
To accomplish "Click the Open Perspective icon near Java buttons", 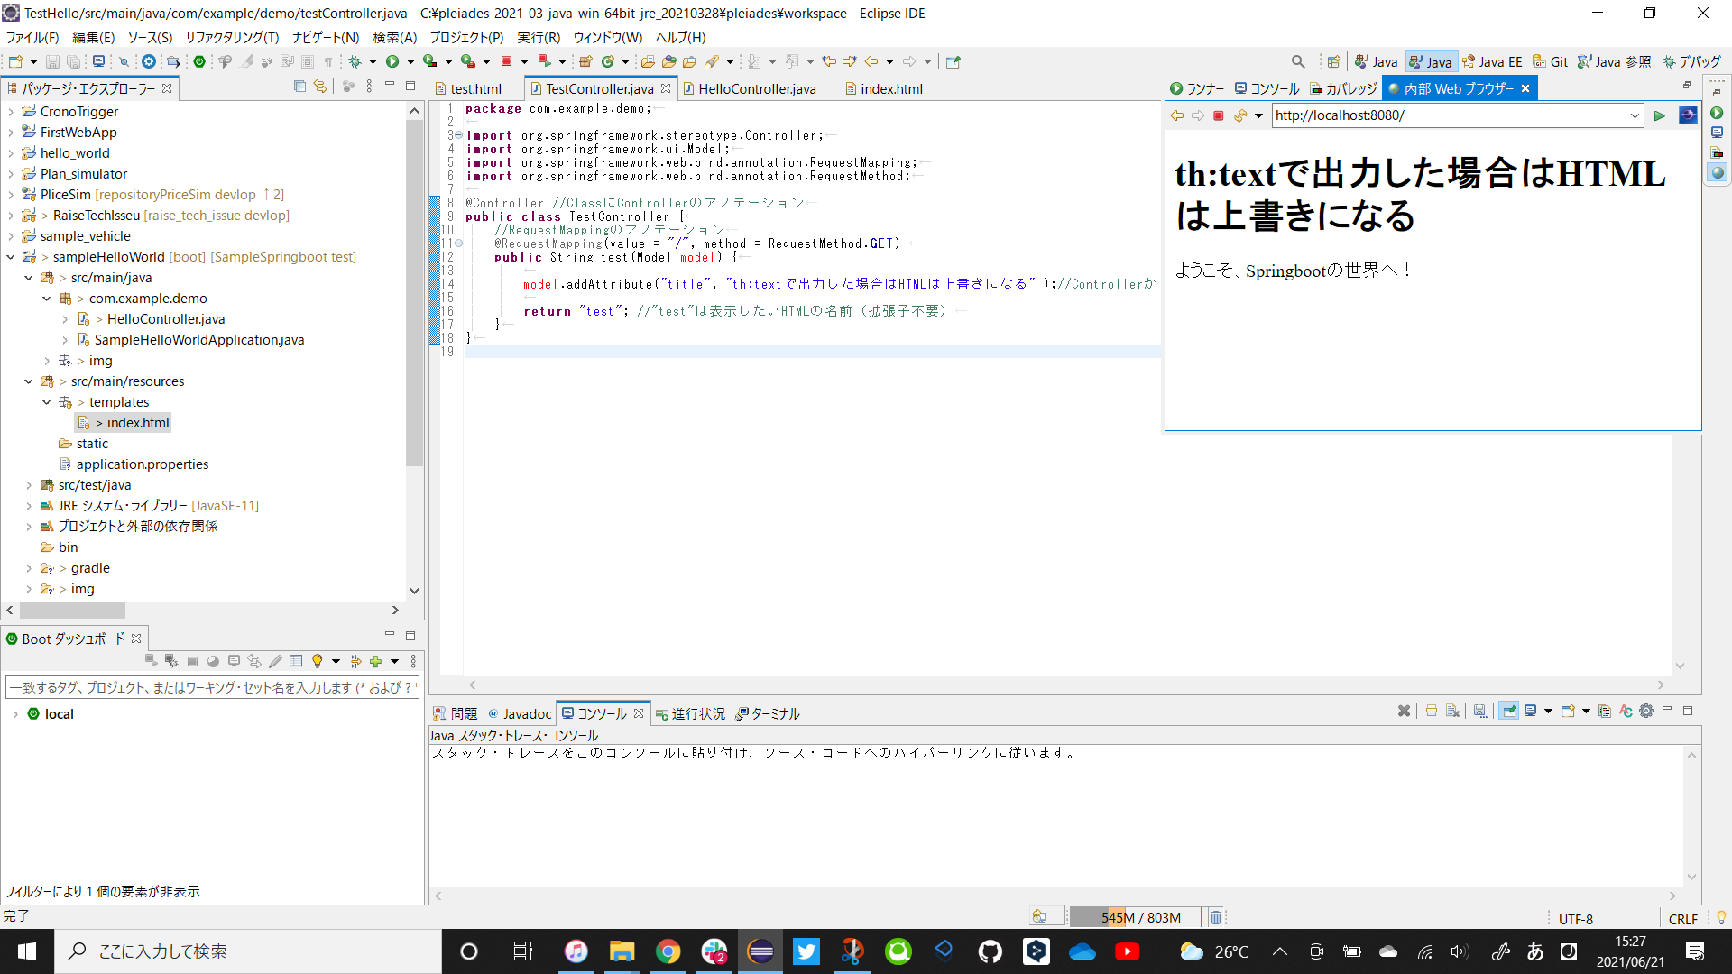I will pyautogui.click(x=1334, y=60).
